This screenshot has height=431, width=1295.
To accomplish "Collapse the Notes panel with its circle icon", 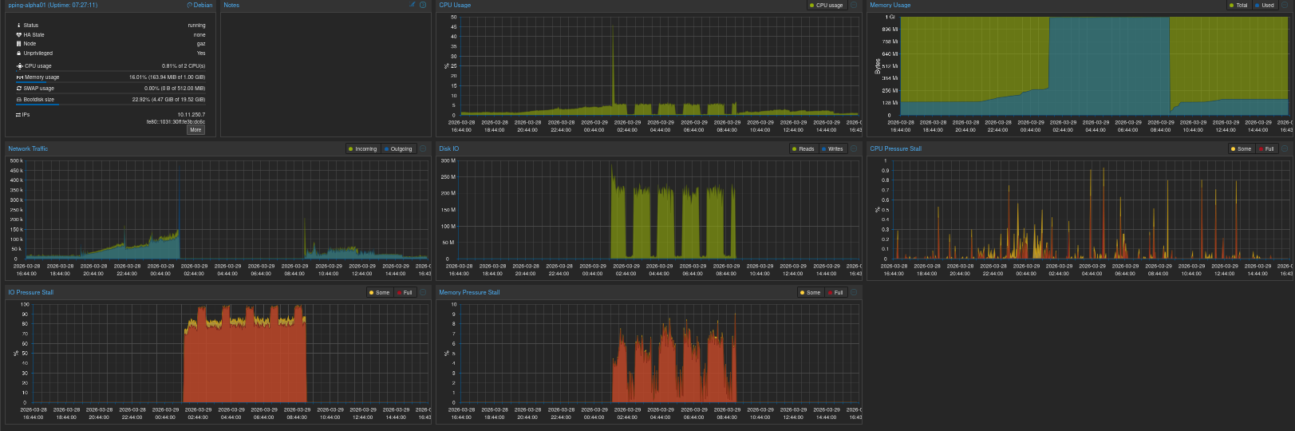I will tap(423, 5).
